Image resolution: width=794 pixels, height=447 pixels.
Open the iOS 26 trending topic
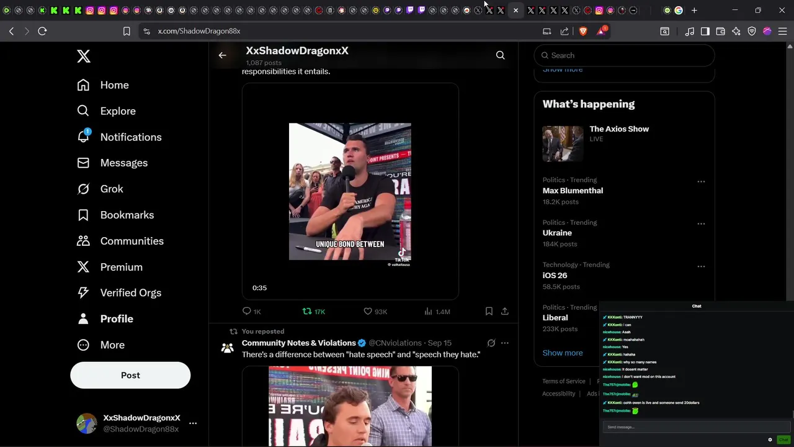pos(555,275)
